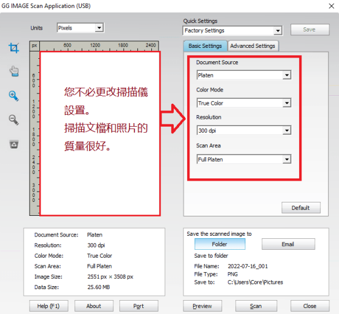
Task: Choose Email as save destination
Action: (288, 244)
